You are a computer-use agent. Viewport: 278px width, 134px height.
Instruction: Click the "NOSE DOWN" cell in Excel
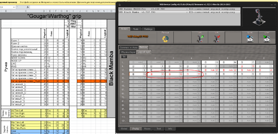point(26,58)
